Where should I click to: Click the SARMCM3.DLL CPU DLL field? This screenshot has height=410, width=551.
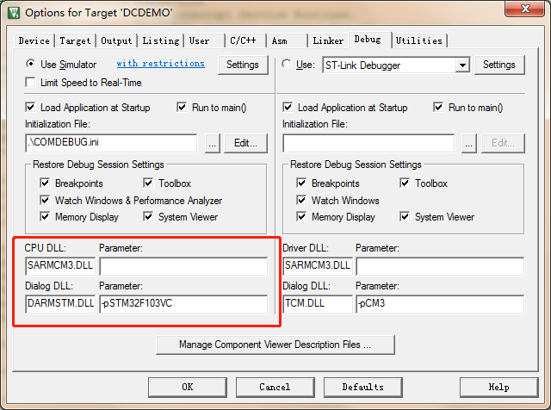59,265
